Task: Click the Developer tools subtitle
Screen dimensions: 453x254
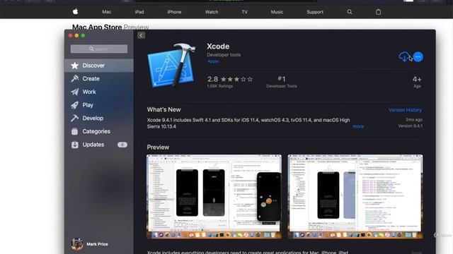Action: [x=224, y=55]
